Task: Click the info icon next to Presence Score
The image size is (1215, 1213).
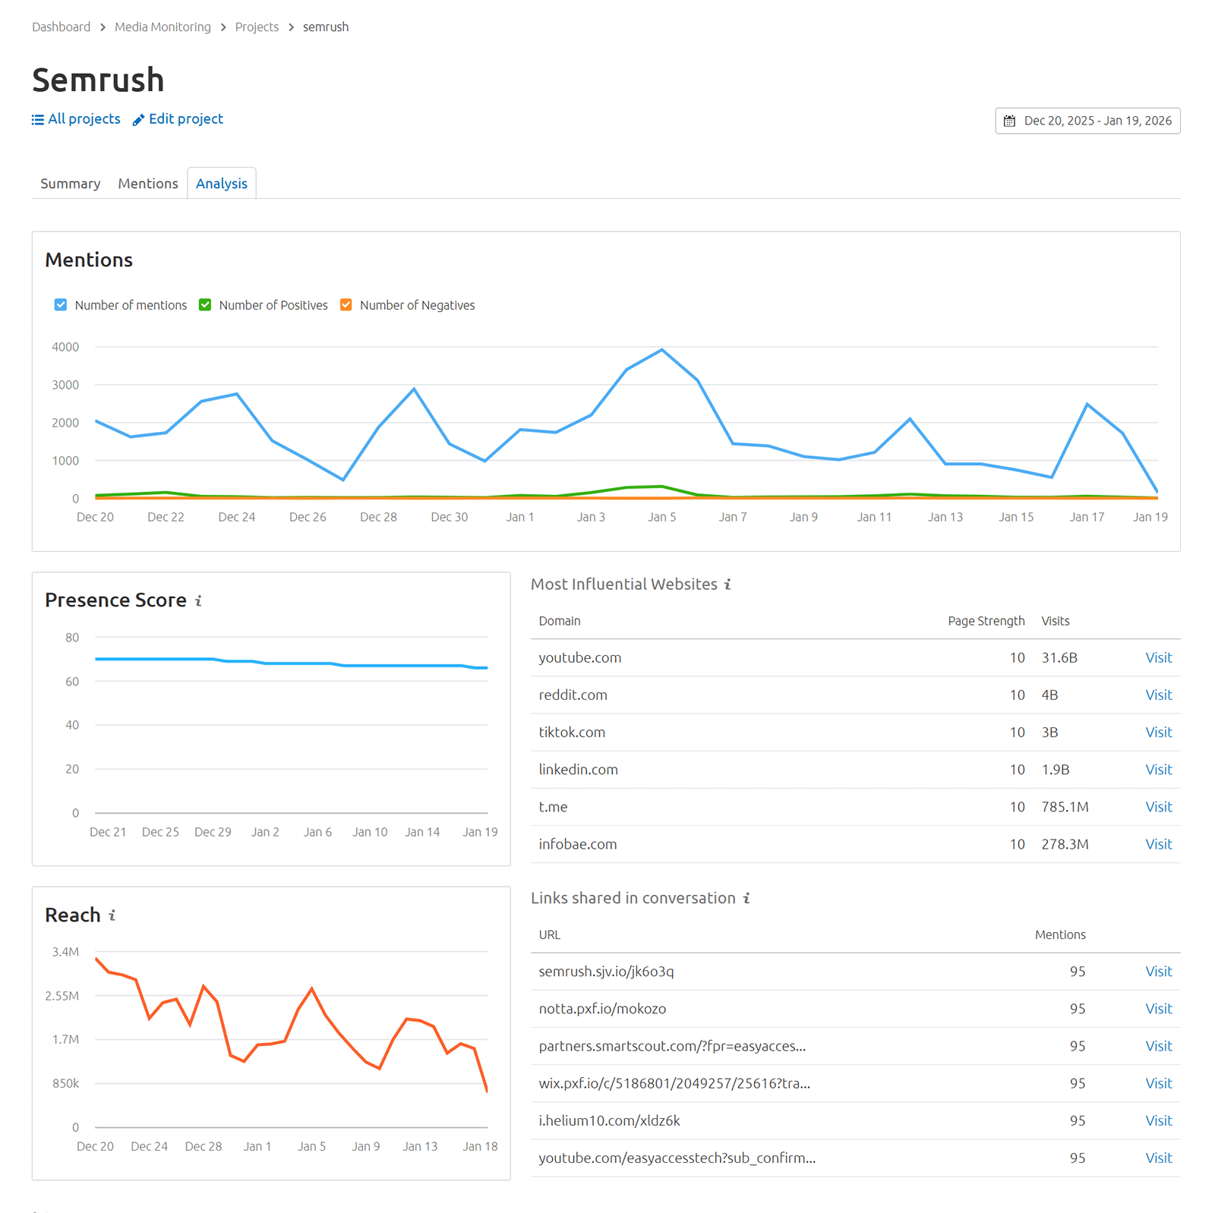Action: (x=199, y=600)
